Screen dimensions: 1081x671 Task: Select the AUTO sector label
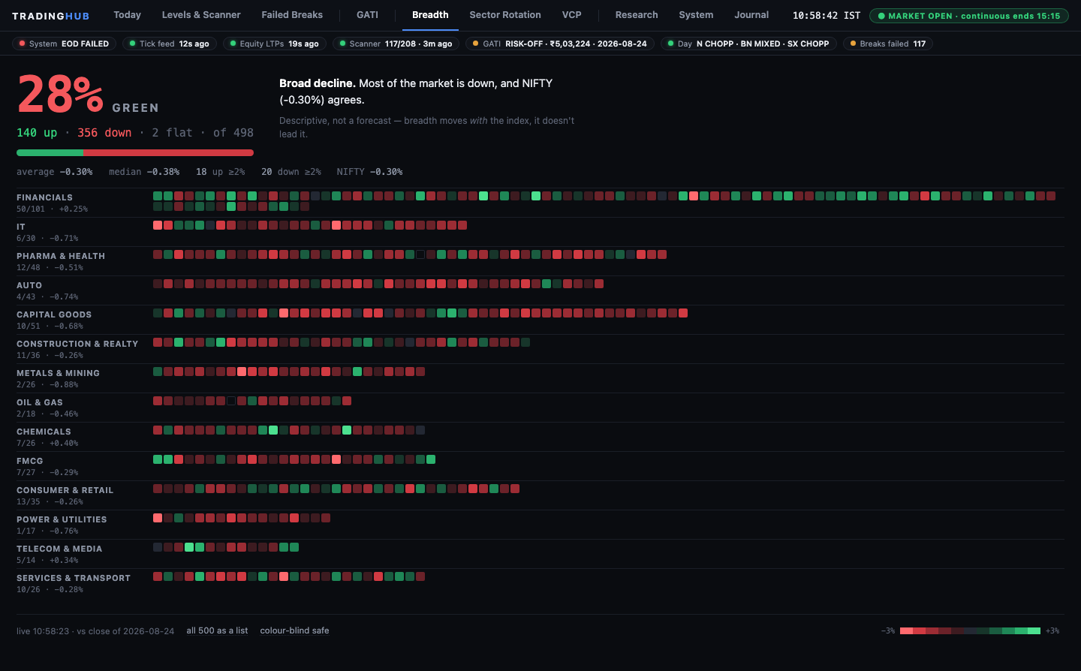click(29, 285)
